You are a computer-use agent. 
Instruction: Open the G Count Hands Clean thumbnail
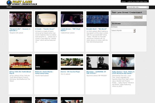46,19
